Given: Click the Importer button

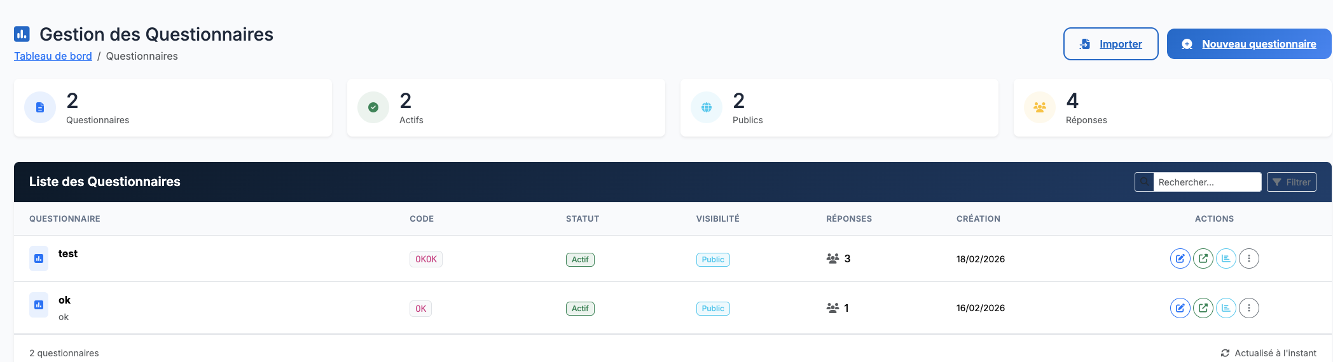Looking at the screenshot, I should click(1110, 44).
